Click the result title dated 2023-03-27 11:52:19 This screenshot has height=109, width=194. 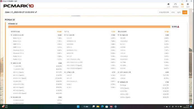[20, 12]
